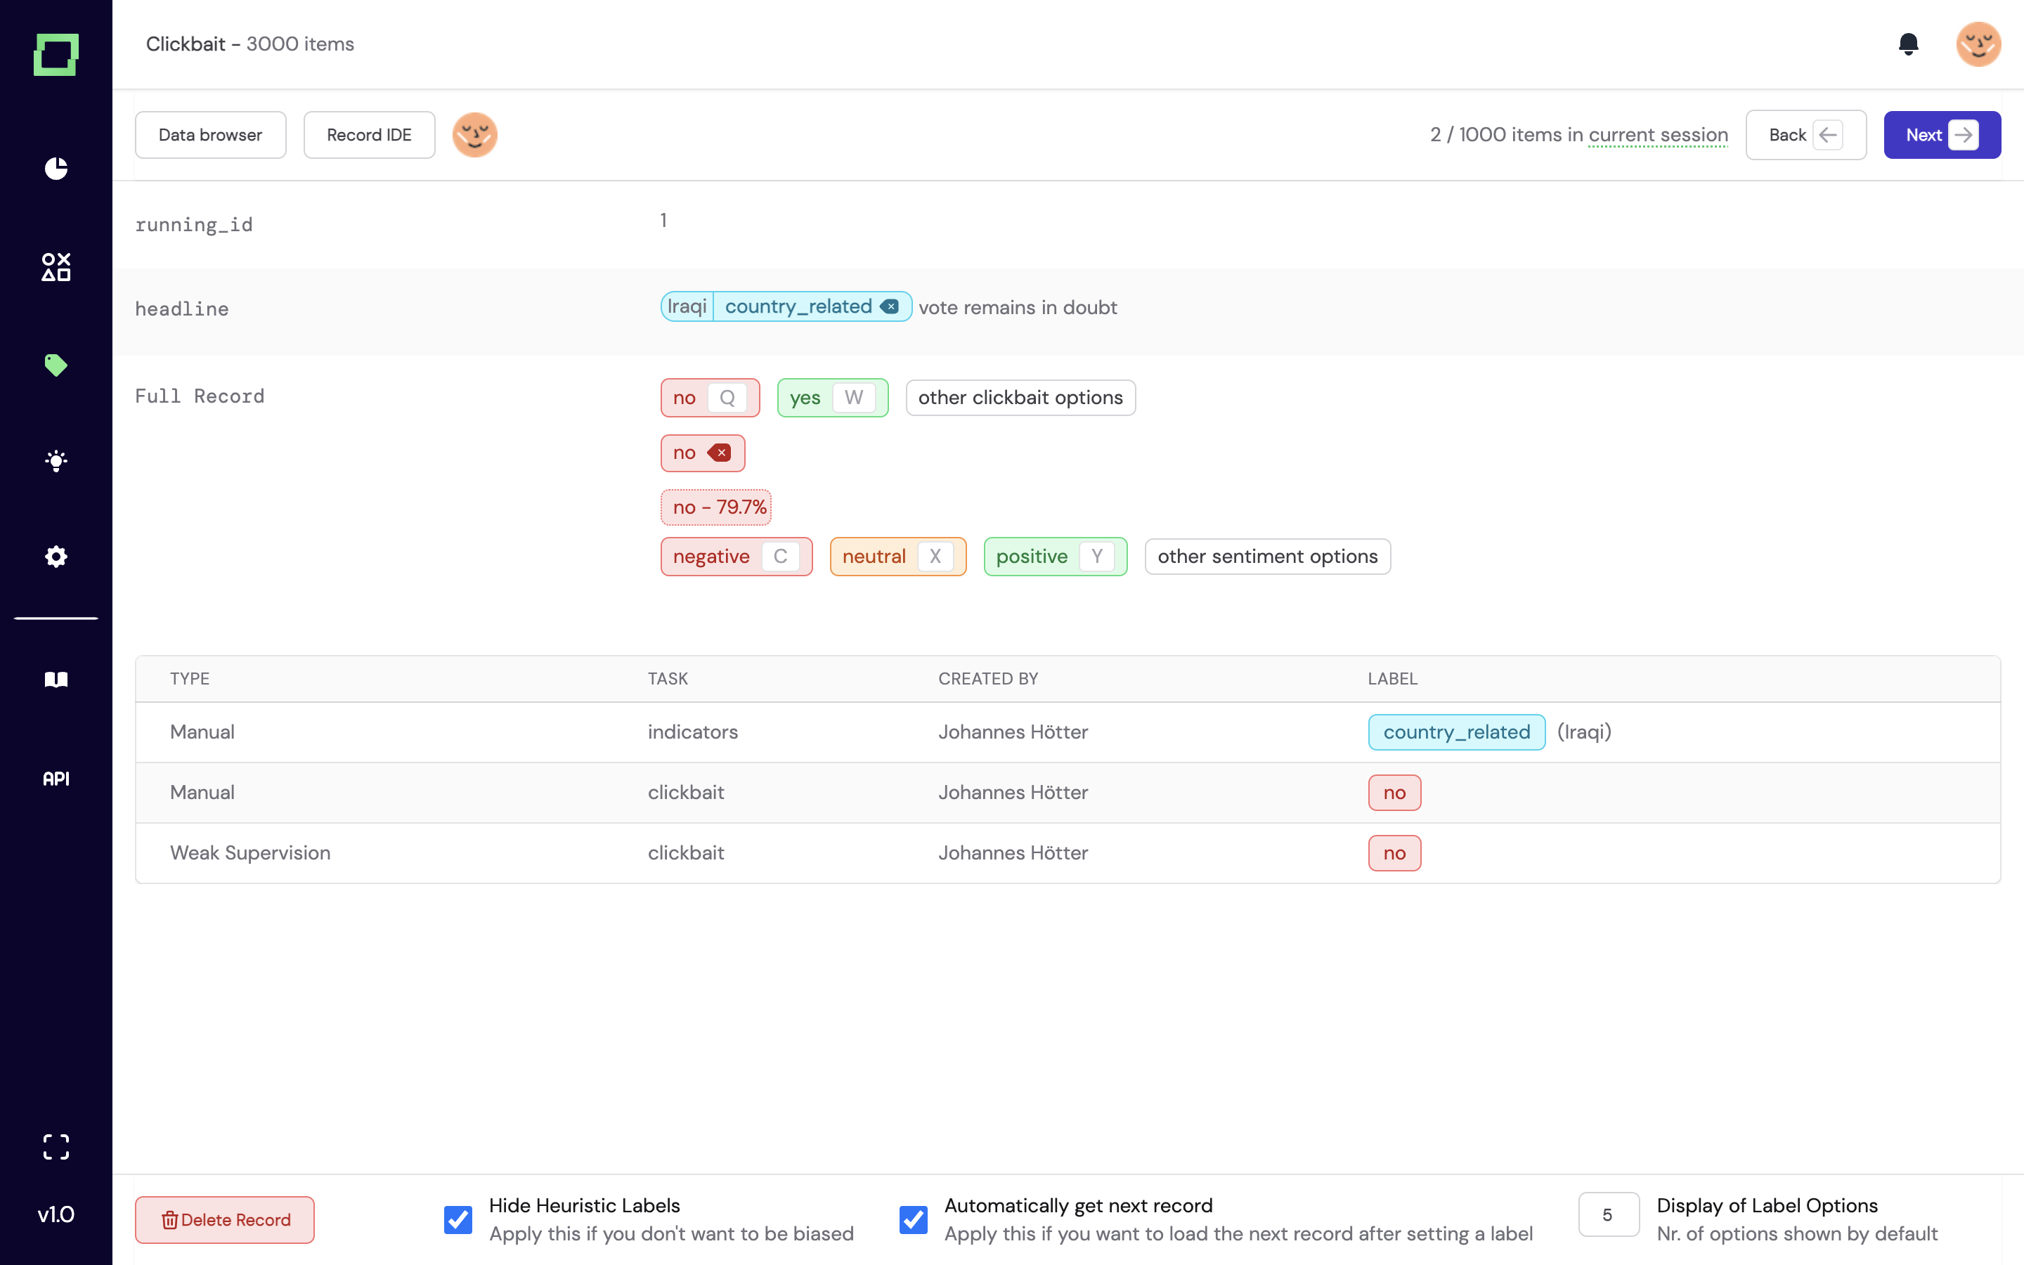The width and height of the screenshot is (2024, 1265).
Task: Open the shapes data browser sidebar icon
Action: tap(56, 267)
